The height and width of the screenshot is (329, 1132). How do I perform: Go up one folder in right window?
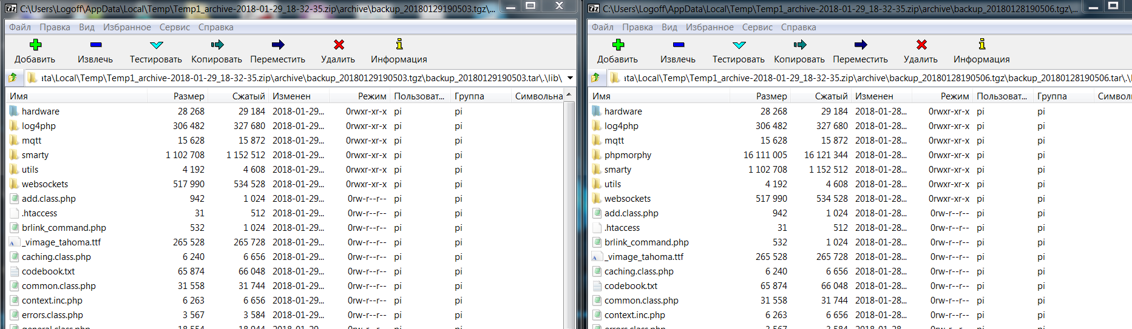pyautogui.click(x=595, y=78)
